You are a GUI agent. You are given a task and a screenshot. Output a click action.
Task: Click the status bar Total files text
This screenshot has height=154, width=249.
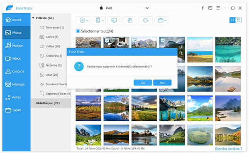point(110,149)
